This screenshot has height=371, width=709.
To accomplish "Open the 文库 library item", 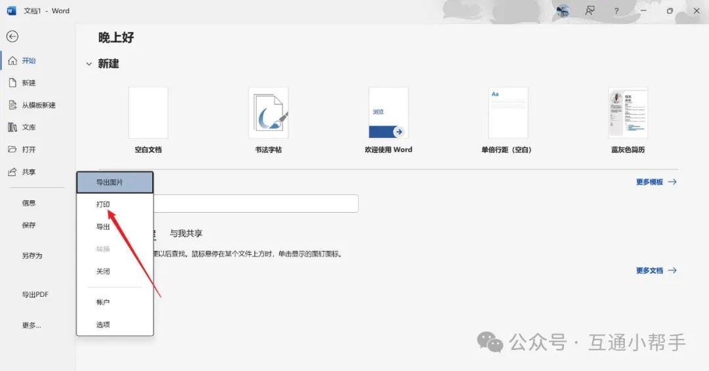I will coord(22,127).
